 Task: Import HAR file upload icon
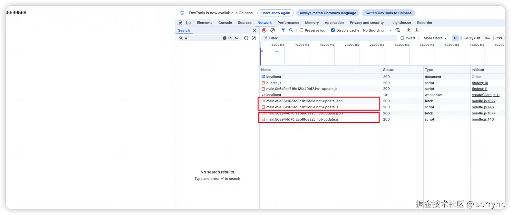click(x=409, y=30)
